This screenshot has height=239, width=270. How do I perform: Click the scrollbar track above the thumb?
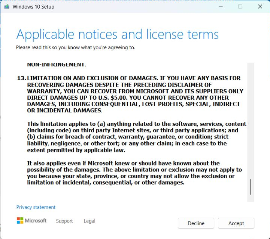coord(251,120)
